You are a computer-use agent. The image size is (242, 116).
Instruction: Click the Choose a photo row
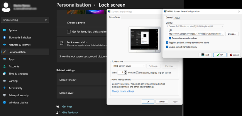82,23
